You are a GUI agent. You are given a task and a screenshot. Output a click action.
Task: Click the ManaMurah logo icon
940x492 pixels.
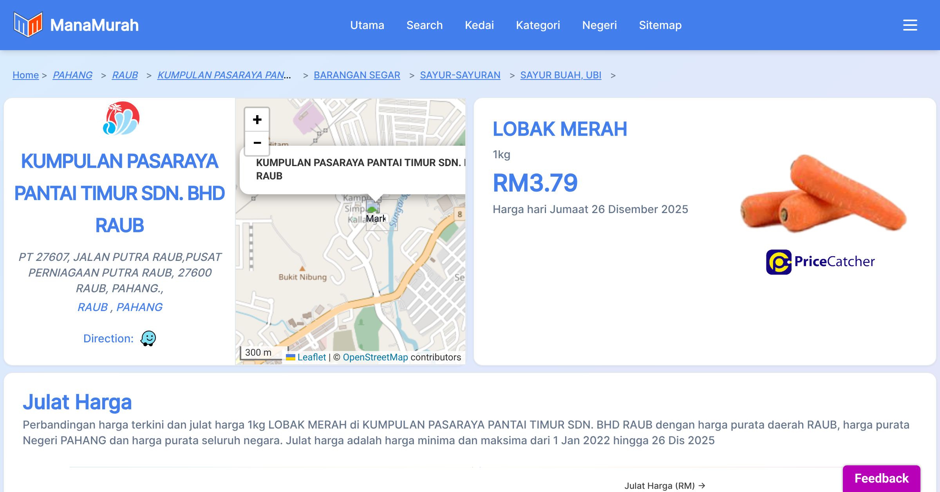(x=28, y=25)
